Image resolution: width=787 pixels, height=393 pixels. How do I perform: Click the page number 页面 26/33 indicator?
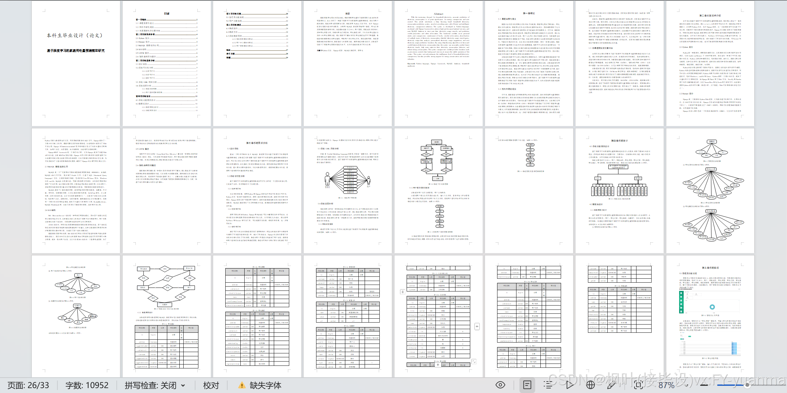click(x=28, y=385)
